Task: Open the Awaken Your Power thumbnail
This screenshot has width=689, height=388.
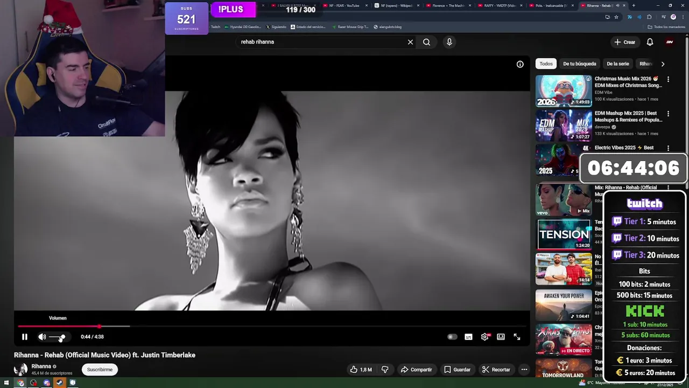Action: 564,304
